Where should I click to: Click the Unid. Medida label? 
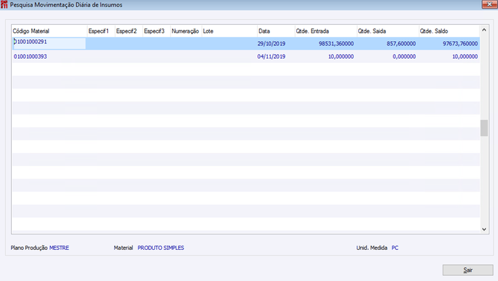point(372,247)
